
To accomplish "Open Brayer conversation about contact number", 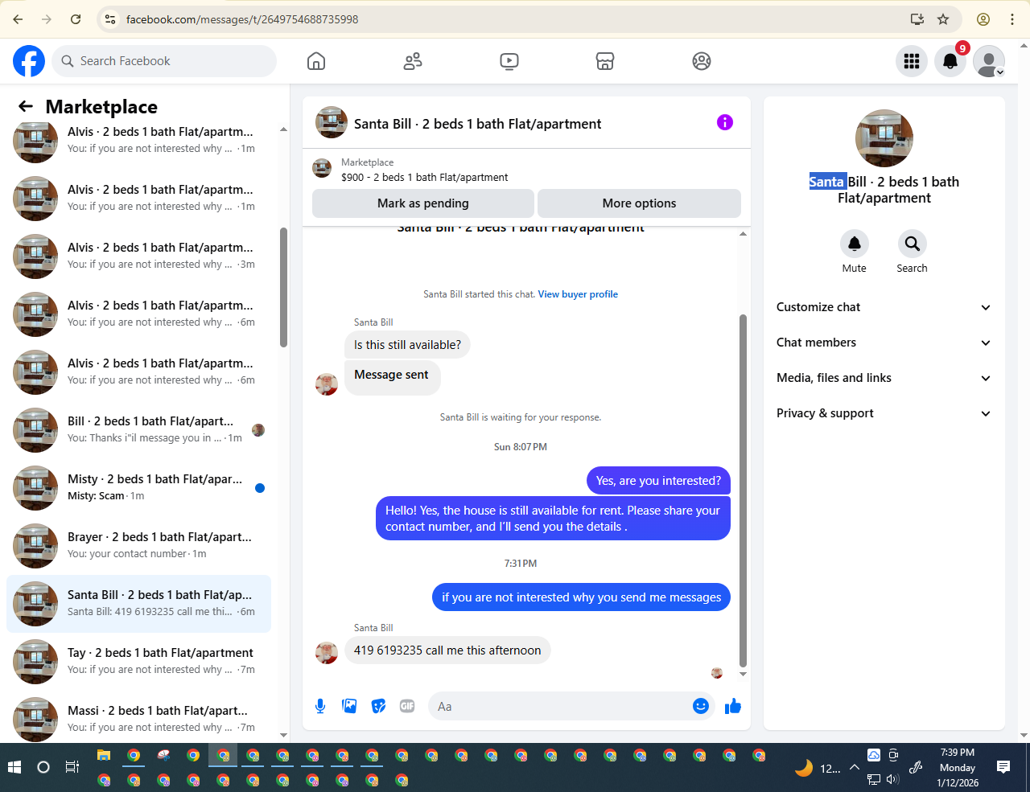I will coord(138,545).
